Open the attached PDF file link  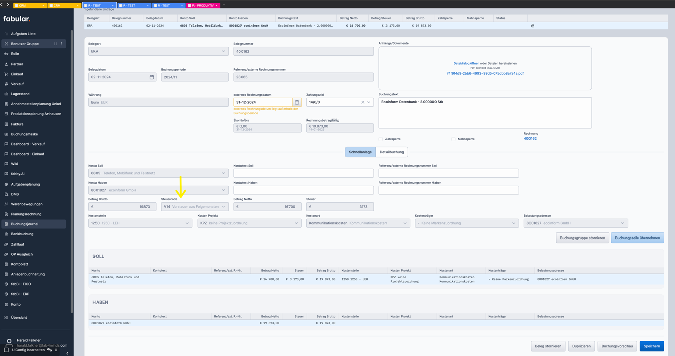(485, 73)
